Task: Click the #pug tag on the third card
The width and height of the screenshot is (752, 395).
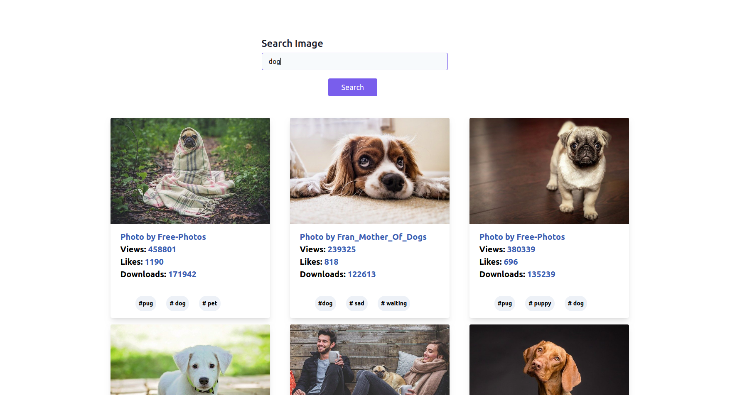Action: 505,303
